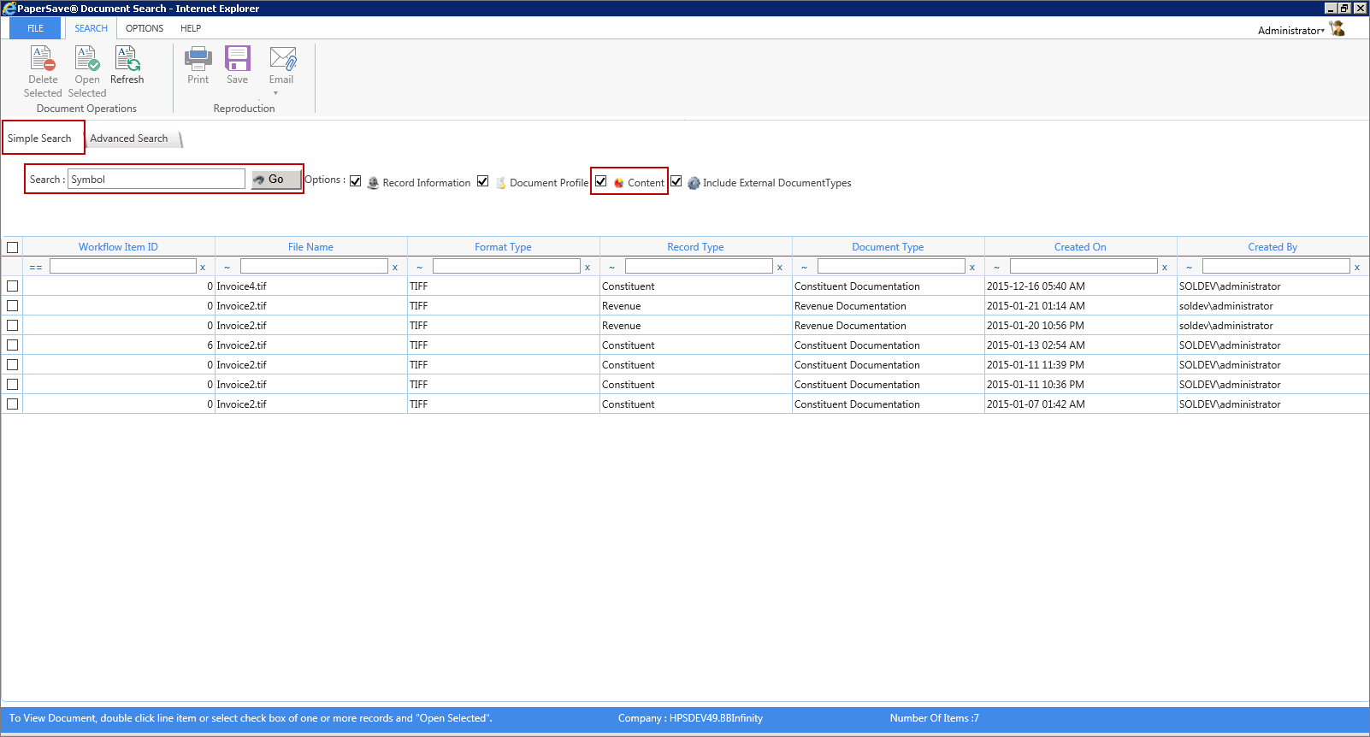Toggle the Document Profile checkbox
The image size is (1370, 737).
(x=483, y=181)
